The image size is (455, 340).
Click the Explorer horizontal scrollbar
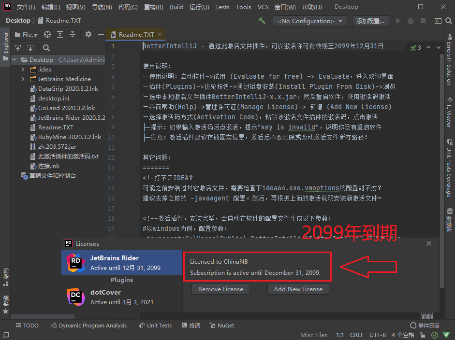(43, 317)
